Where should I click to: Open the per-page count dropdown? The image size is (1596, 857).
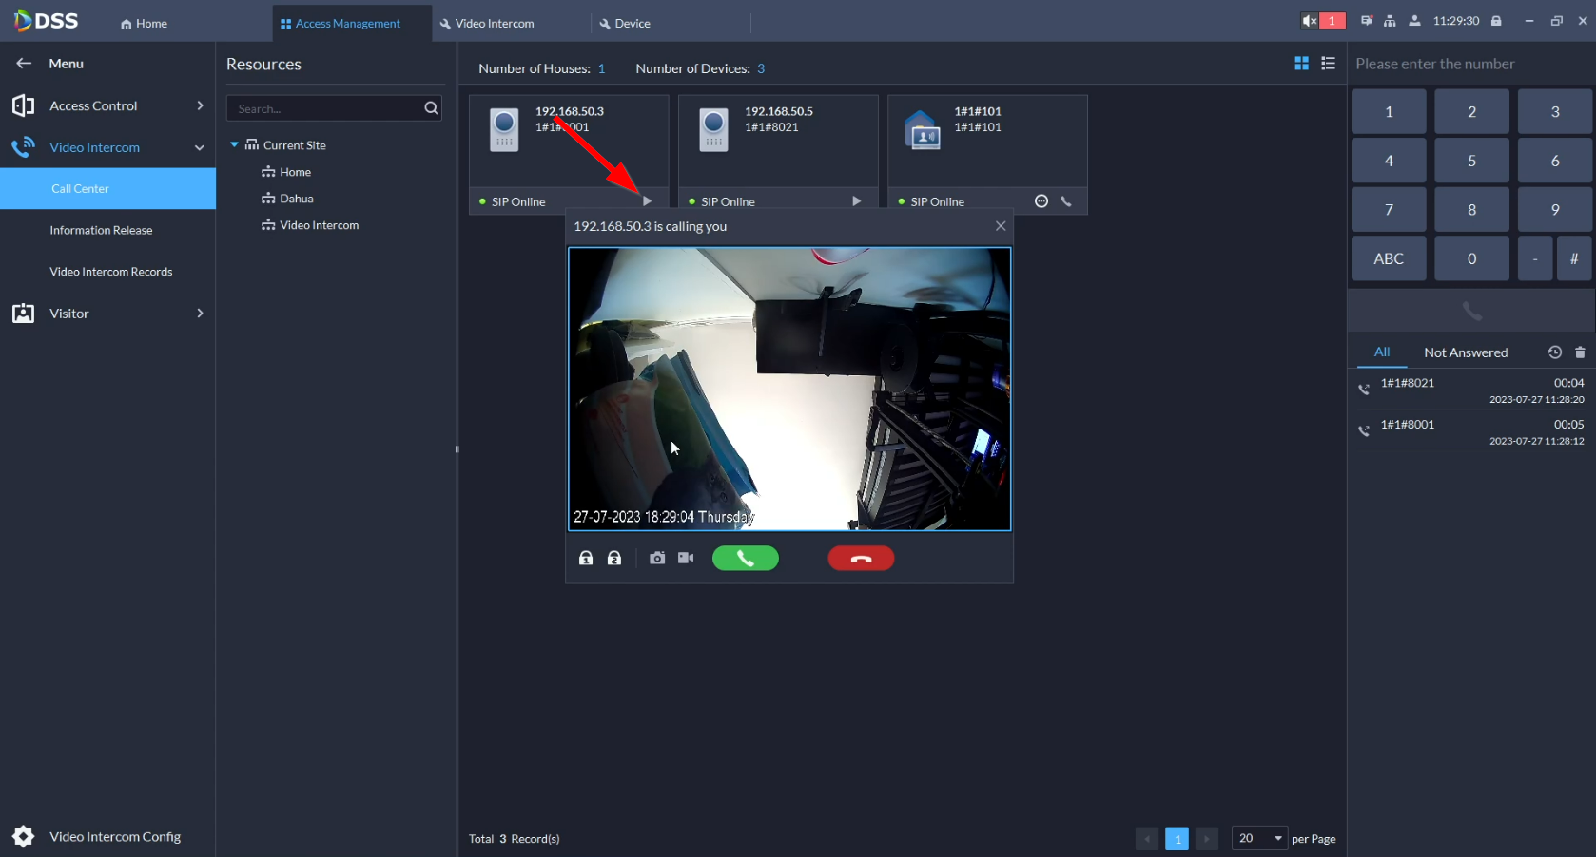click(x=1259, y=838)
